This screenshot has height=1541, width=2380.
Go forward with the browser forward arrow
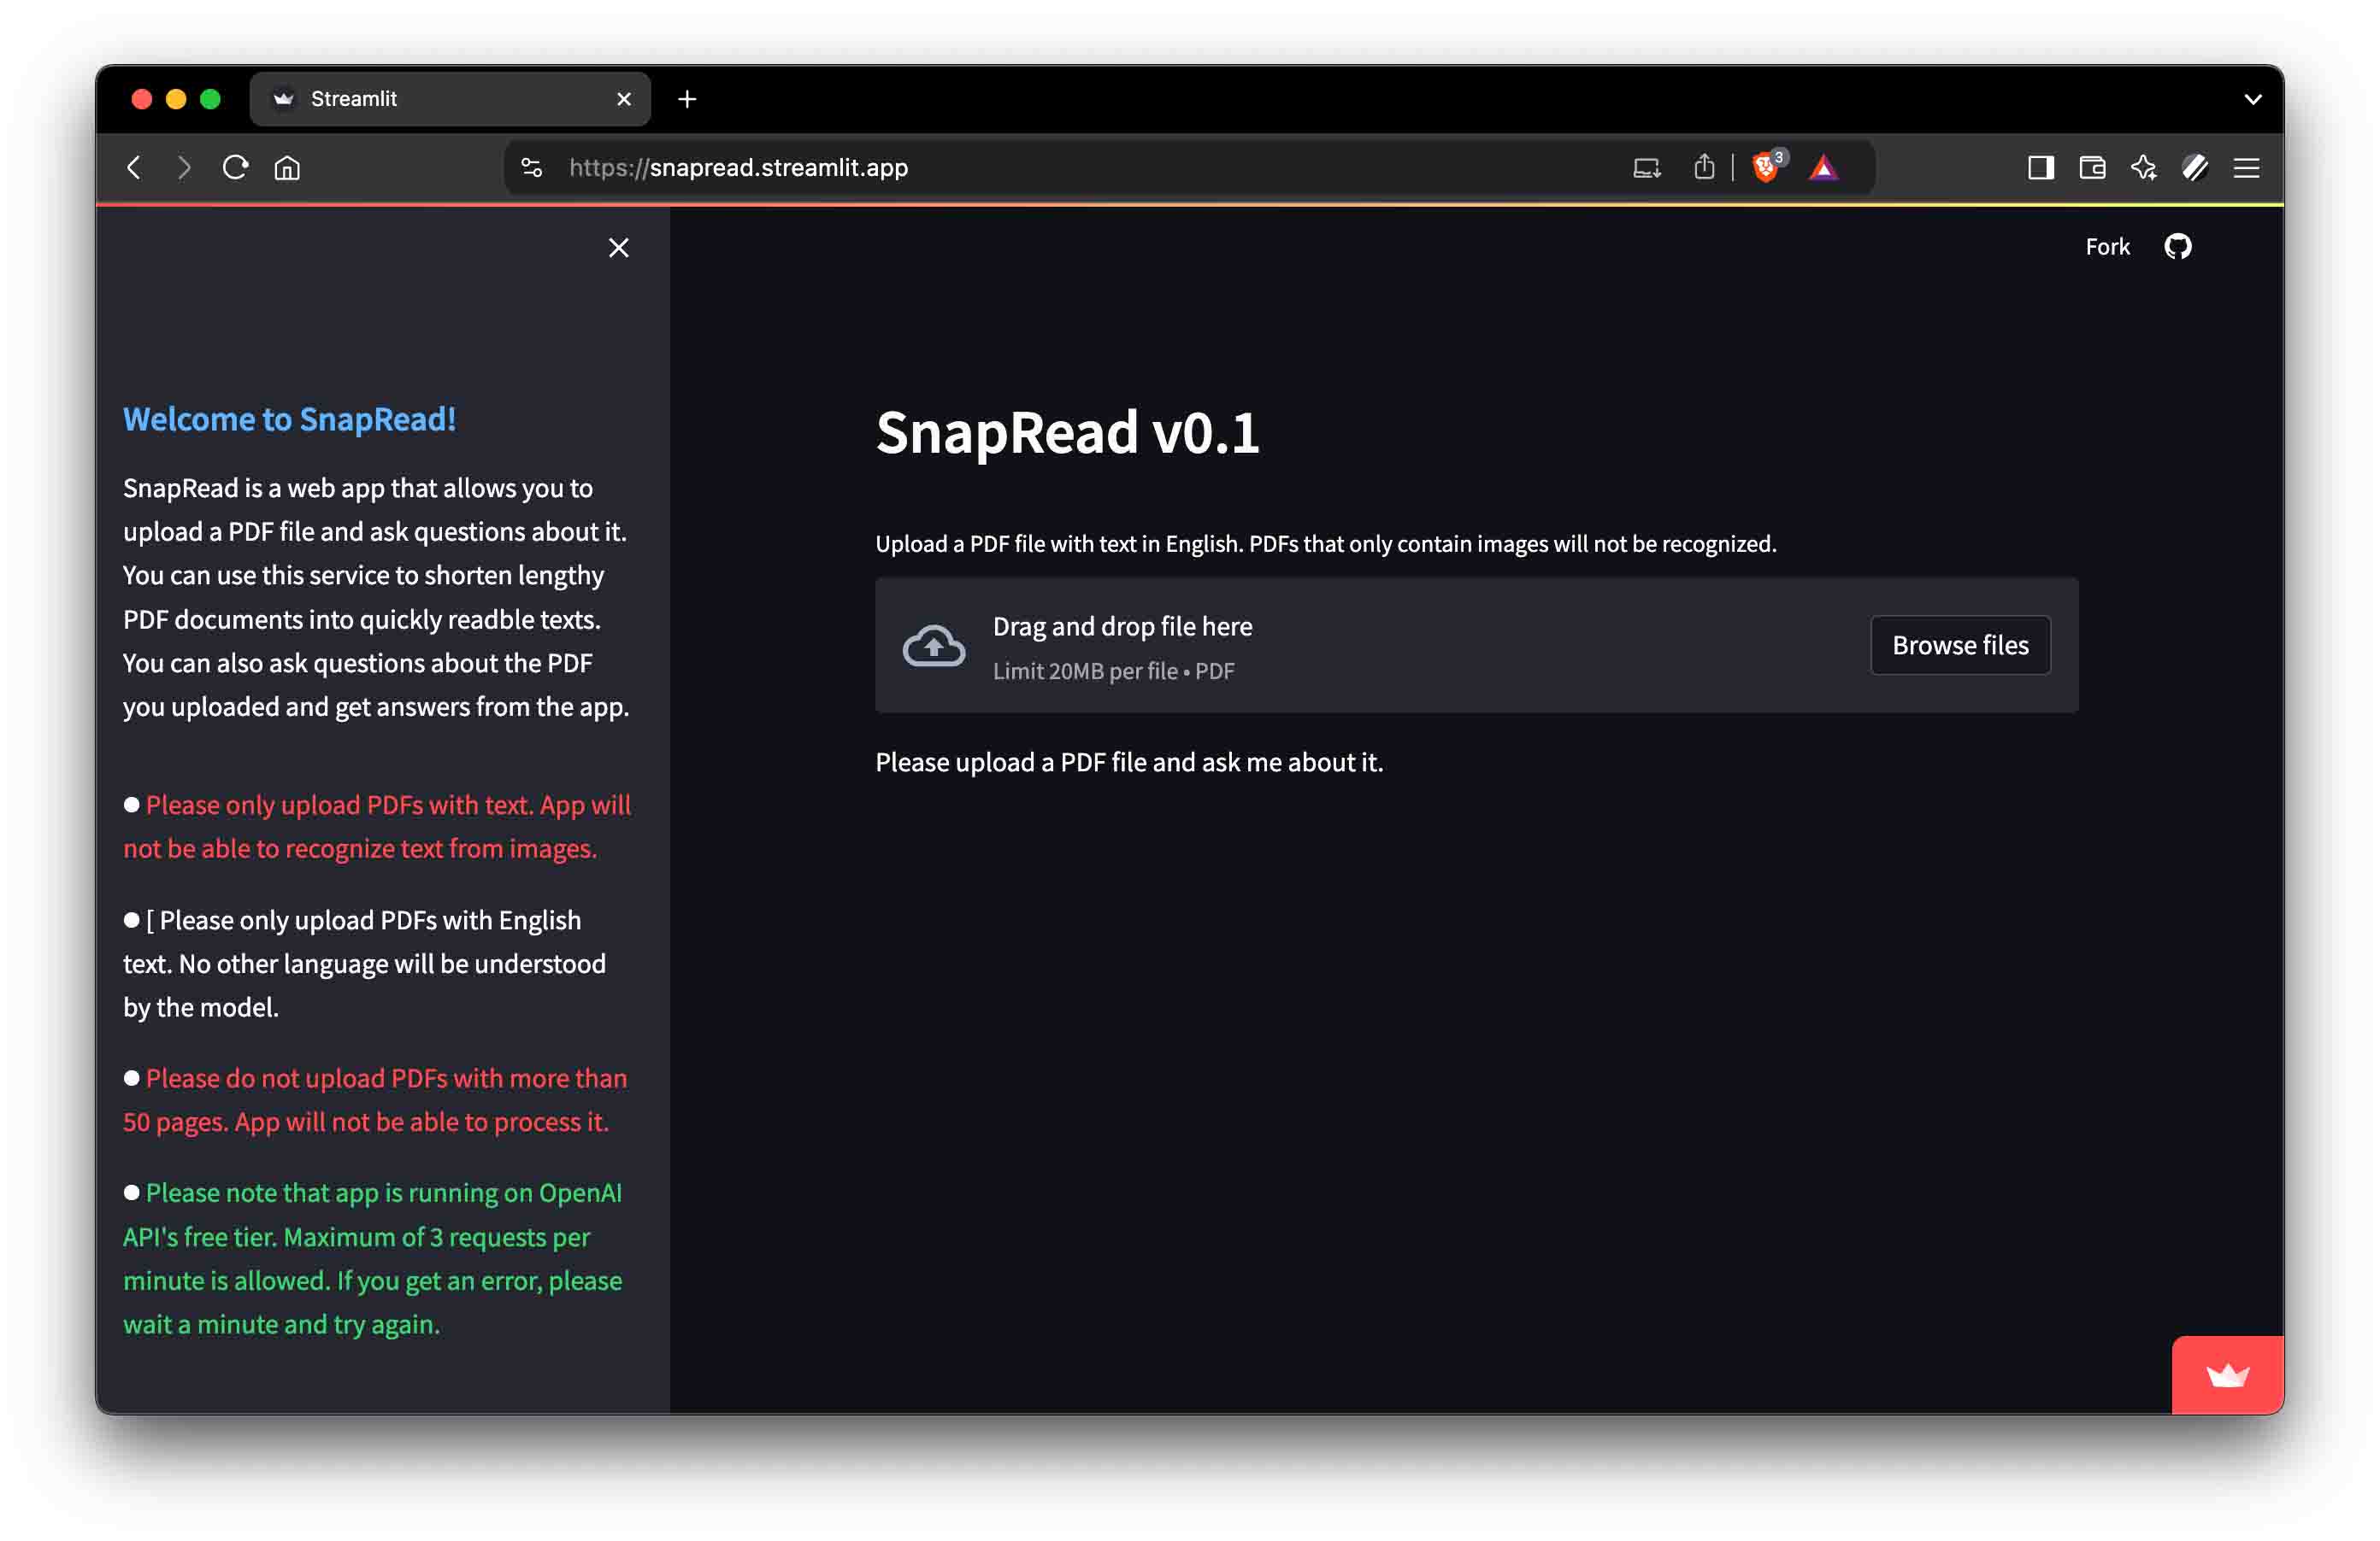pos(184,168)
